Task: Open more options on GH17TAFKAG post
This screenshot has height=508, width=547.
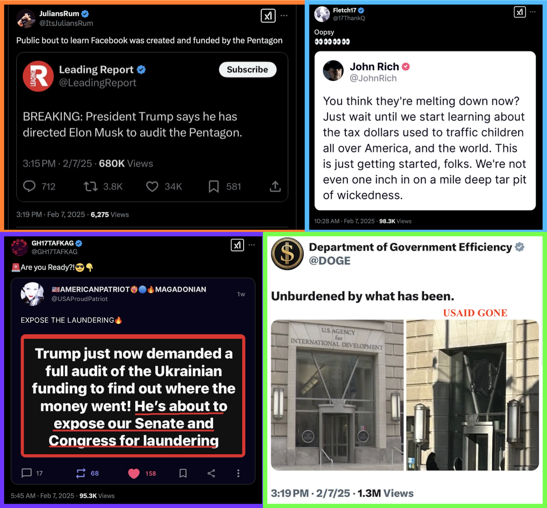Action: (252, 245)
